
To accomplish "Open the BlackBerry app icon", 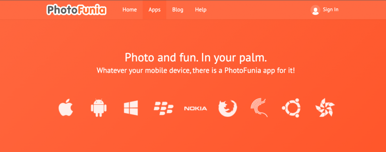I will (164, 108).
